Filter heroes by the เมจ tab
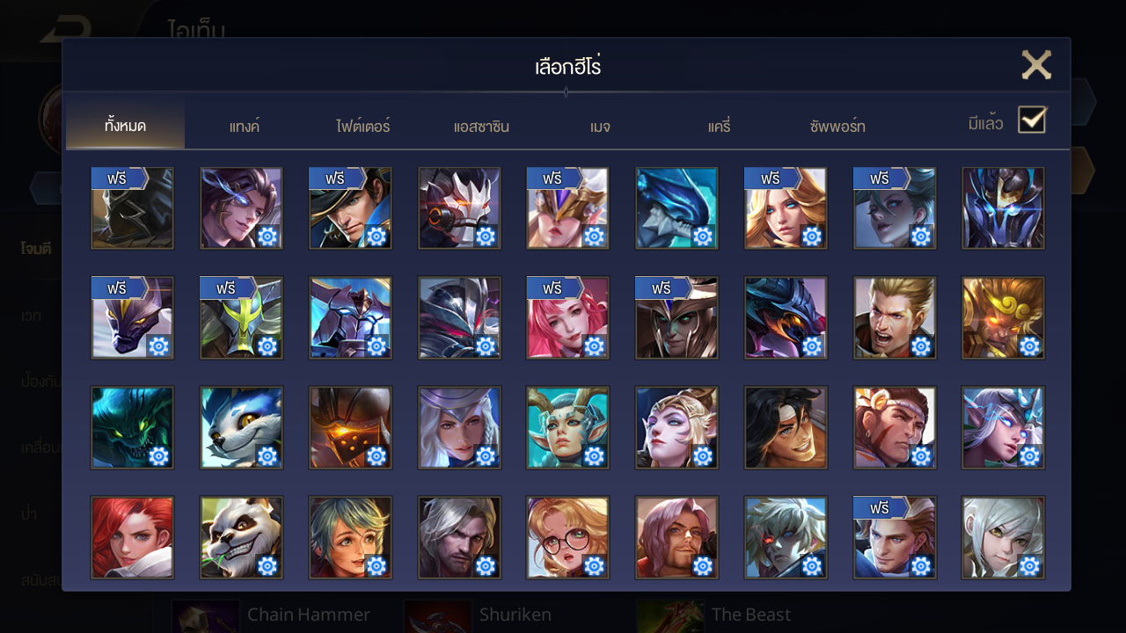The image size is (1126, 633). [x=600, y=127]
